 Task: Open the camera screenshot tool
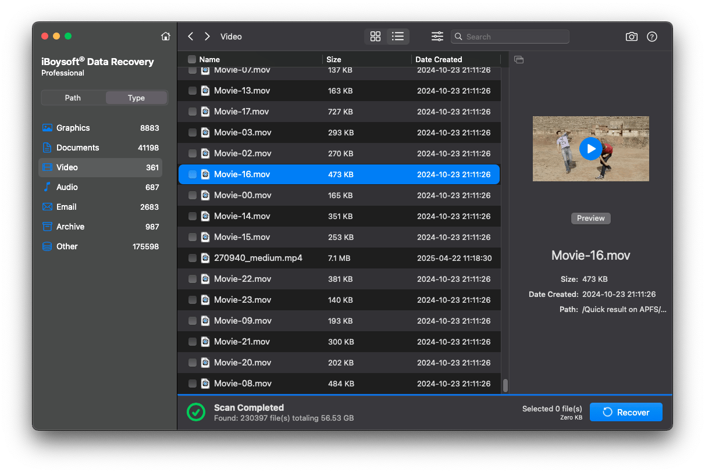point(631,36)
